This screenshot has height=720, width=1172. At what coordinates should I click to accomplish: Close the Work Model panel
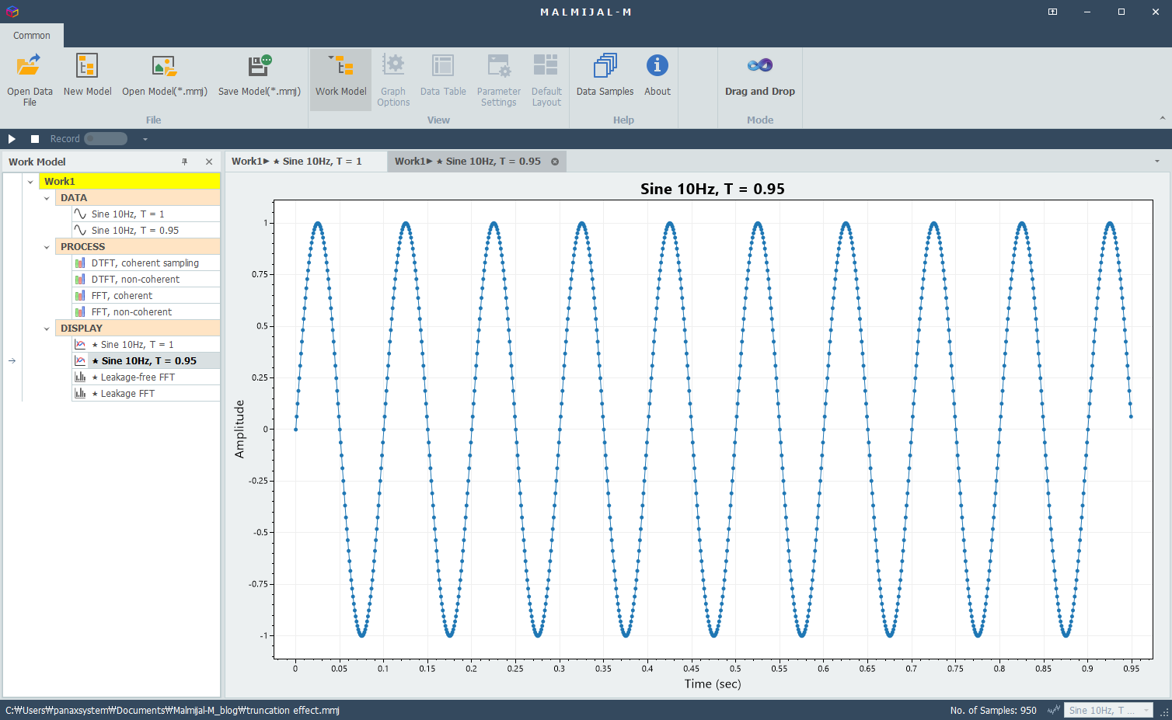pos(209,162)
